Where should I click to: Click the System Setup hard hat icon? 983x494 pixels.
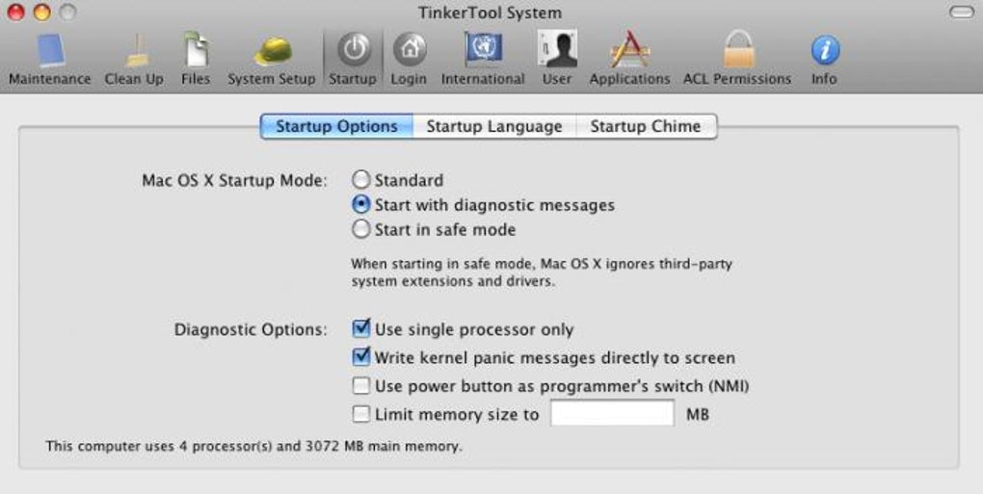click(x=271, y=52)
